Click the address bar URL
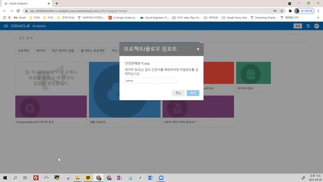The image size is (323, 182). pos(78,11)
